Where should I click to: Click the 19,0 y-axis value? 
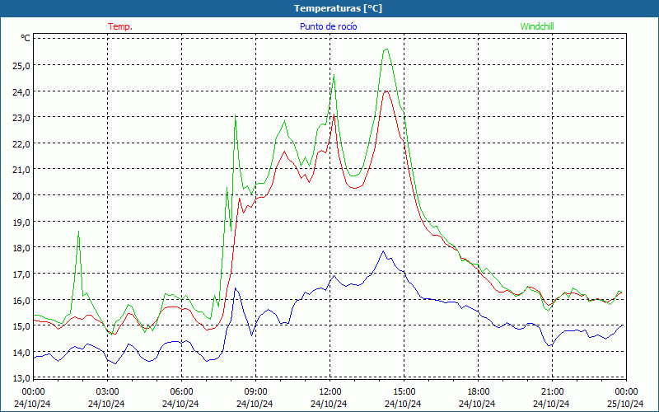point(21,222)
